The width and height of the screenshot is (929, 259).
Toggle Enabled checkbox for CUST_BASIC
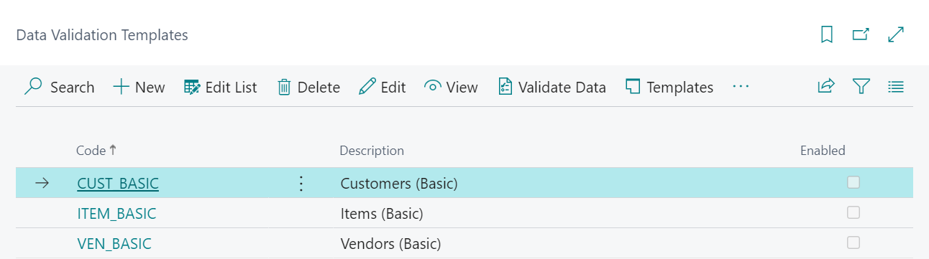[854, 182]
